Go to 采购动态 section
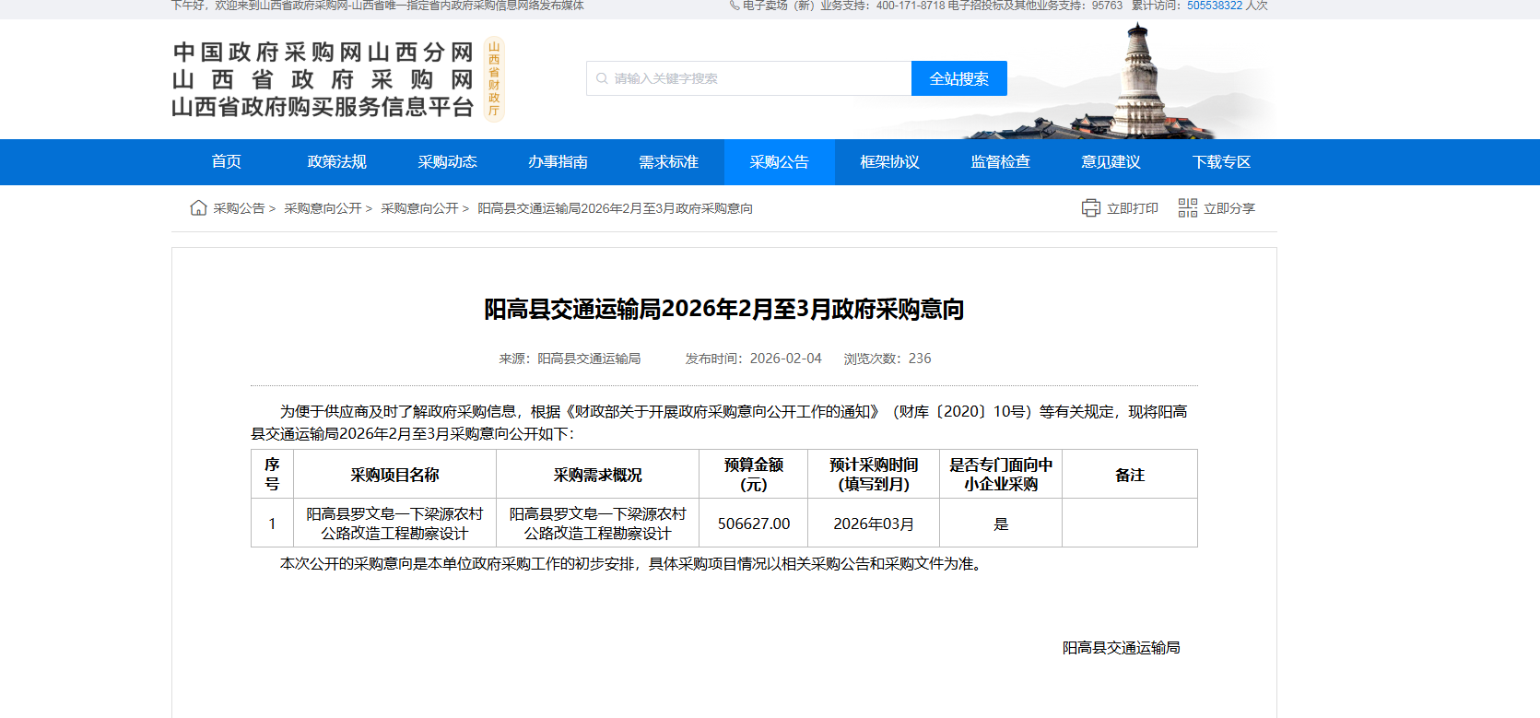1540x718 pixels. pos(448,162)
